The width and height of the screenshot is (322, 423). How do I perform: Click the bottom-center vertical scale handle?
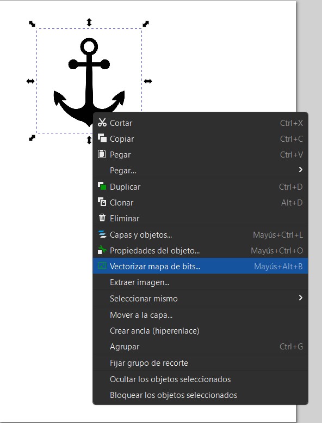(x=89, y=140)
